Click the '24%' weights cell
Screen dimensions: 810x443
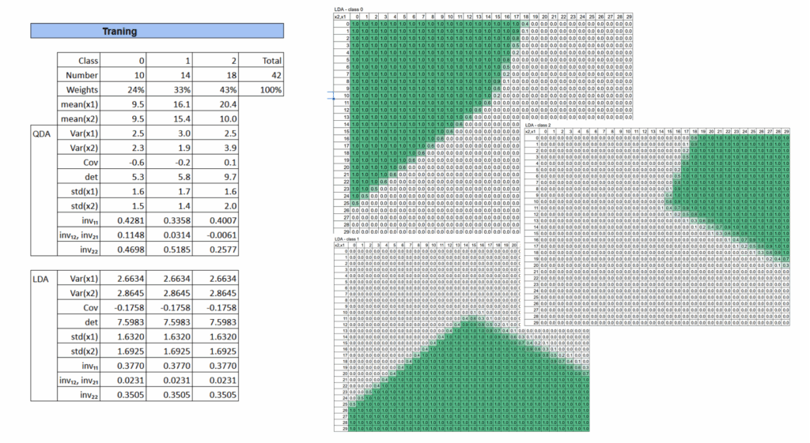tap(123, 89)
